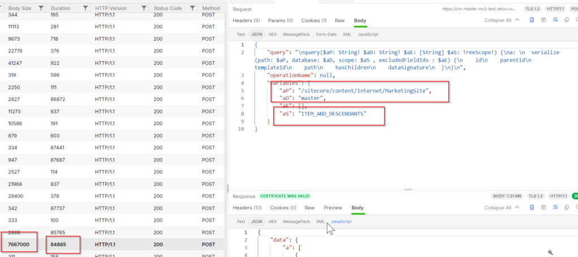Click the request pretty-format document icon

(532, 20)
